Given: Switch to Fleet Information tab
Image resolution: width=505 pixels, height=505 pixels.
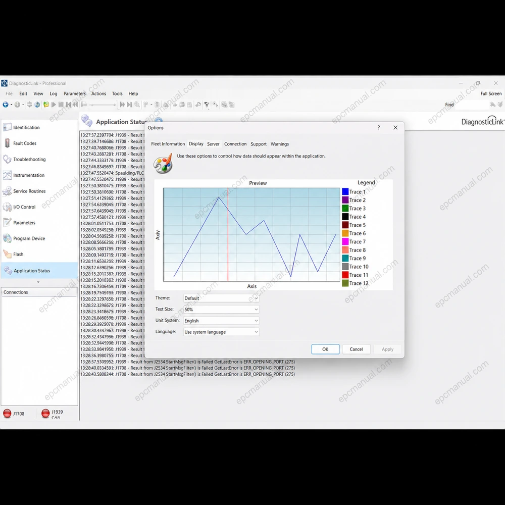Looking at the screenshot, I should [x=168, y=144].
